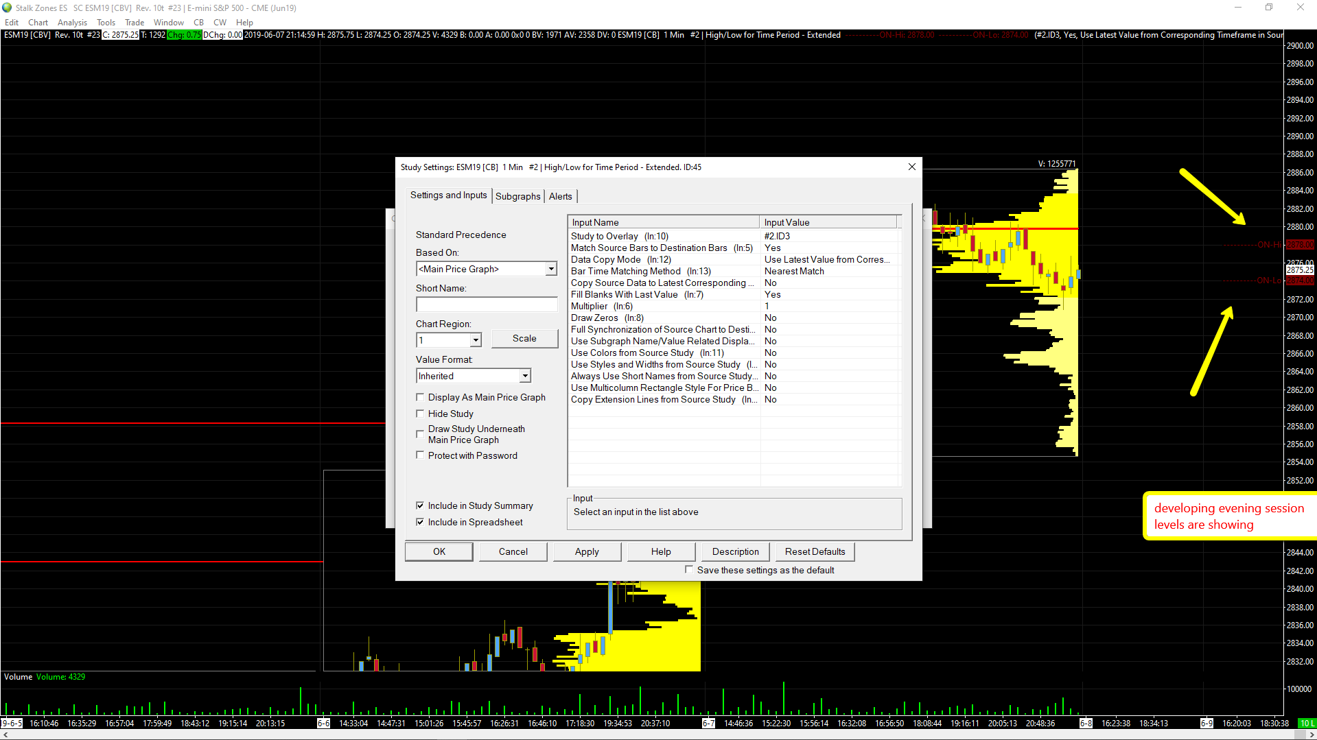This screenshot has width=1317, height=740.
Task: Toggle Draw Study Underneath Main Price Graph
Action: (x=420, y=434)
